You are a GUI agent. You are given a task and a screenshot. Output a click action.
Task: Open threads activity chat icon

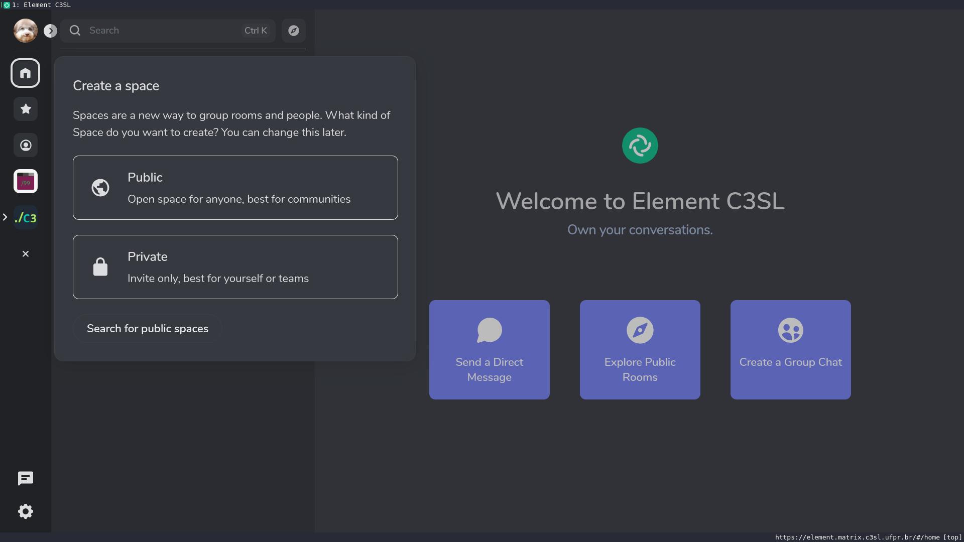point(26,478)
